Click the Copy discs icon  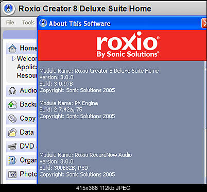(12, 119)
